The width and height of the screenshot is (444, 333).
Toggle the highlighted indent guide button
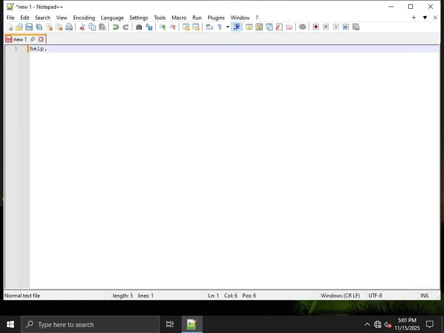pyautogui.click(x=236, y=27)
